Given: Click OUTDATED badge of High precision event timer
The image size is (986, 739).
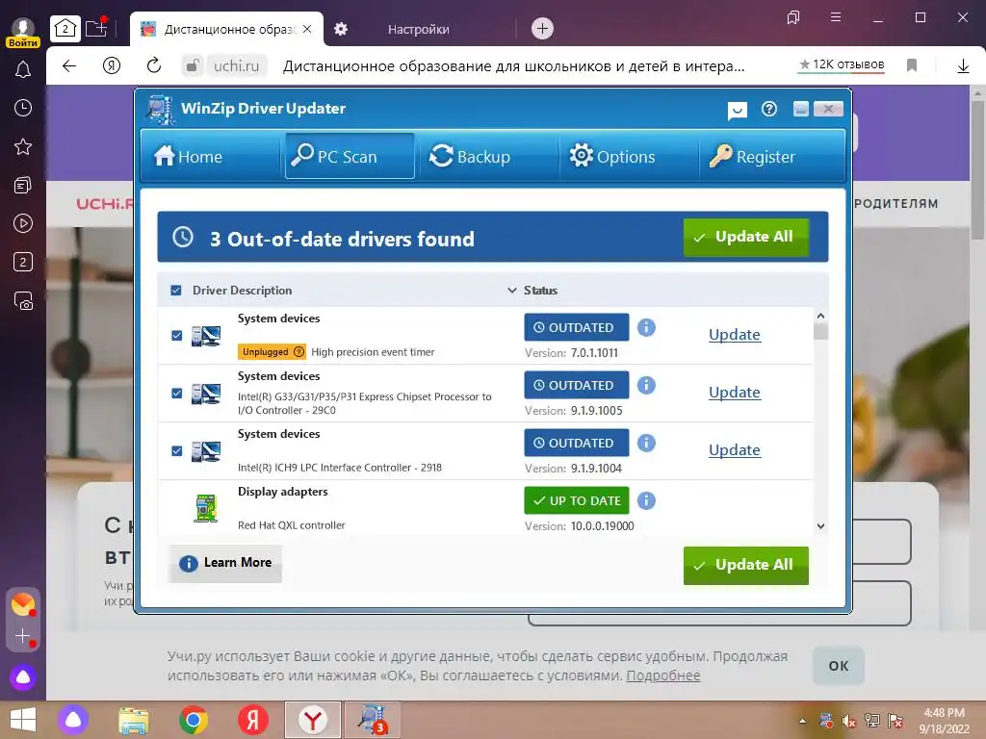Looking at the screenshot, I should (577, 327).
